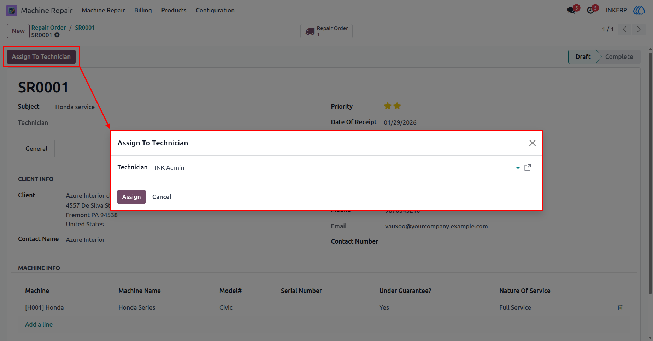The width and height of the screenshot is (653, 341).
Task: Go to previous record arrow
Action: pyautogui.click(x=625, y=29)
